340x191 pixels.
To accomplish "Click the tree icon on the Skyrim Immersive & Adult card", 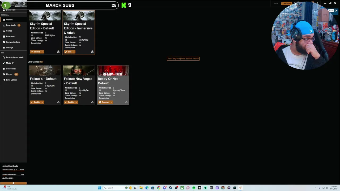I will pos(92,52).
